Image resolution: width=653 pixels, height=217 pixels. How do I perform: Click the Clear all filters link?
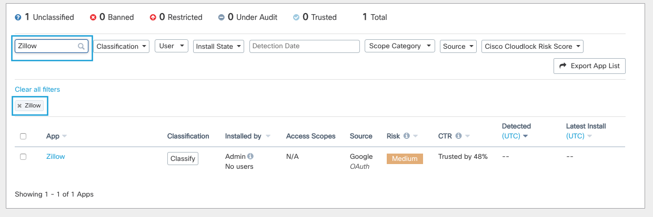tap(37, 90)
